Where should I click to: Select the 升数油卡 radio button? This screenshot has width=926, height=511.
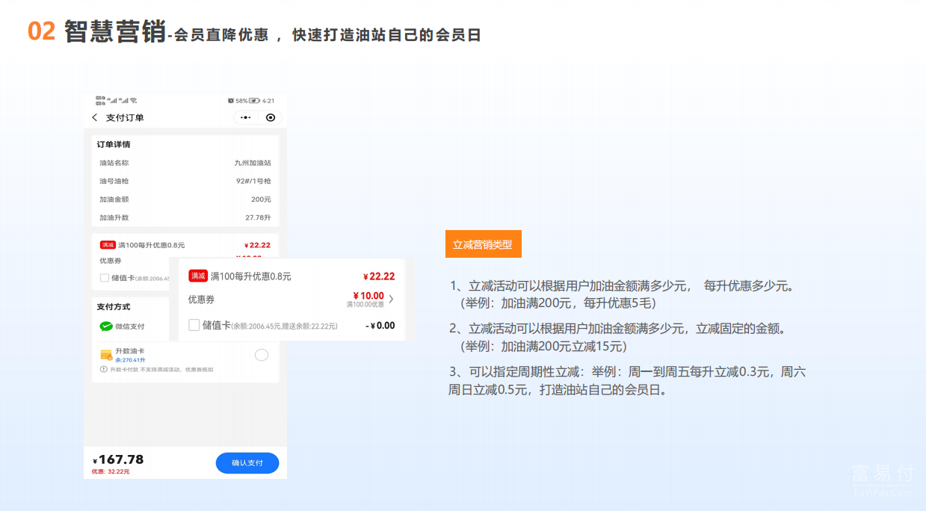pyautogui.click(x=262, y=355)
